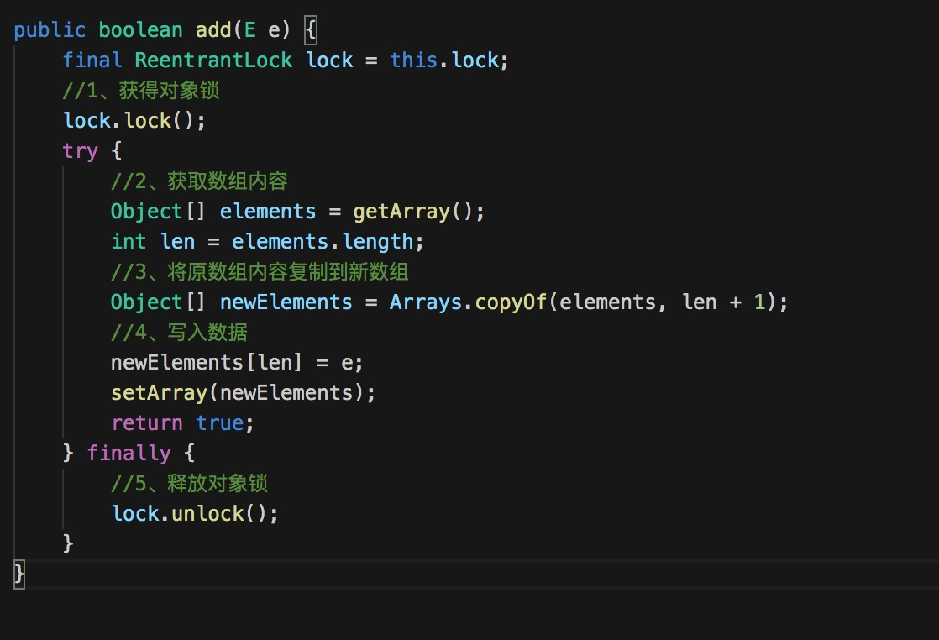Click the 'getArray()' method call

[418, 212]
